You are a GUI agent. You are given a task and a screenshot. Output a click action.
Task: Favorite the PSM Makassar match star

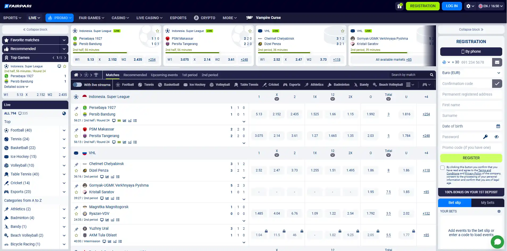click(76, 136)
